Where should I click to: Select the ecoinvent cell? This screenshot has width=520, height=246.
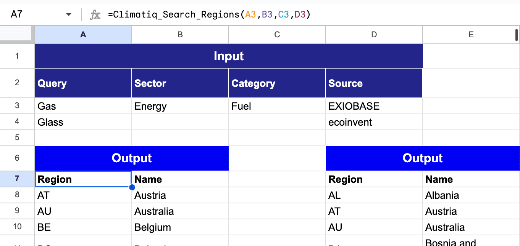tap(373, 122)
